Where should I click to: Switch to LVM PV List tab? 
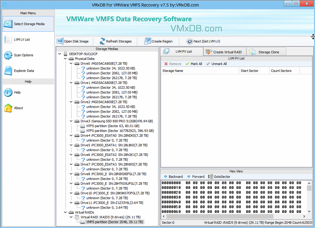[182, 51]
